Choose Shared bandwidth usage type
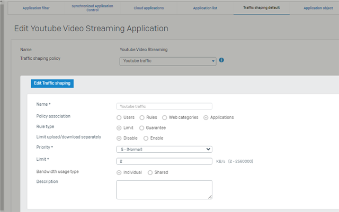This screenshot has height=212, width=339. [x=150, y=172]
